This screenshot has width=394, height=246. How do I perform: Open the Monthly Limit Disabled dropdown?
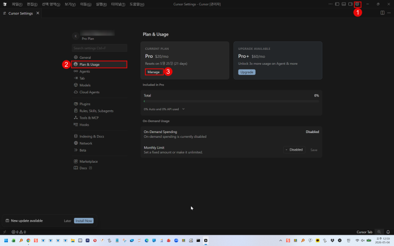294,150
